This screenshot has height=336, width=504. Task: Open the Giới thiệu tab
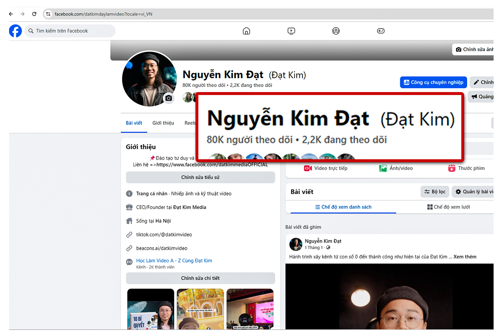pyautogui.click(x=163, y=123)
